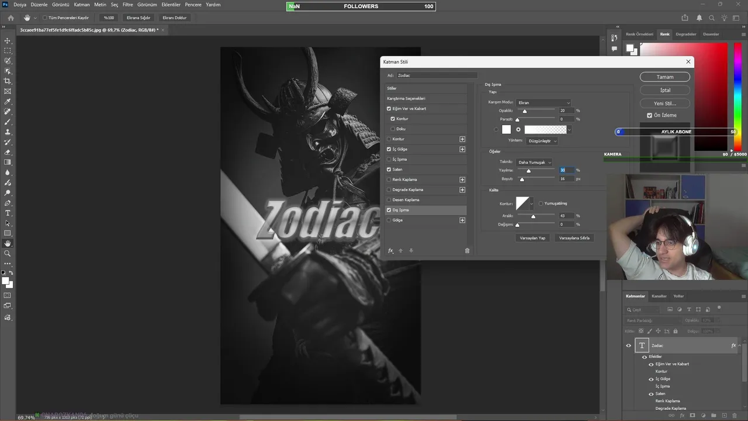The image size is (748, 421).
Task: Delete effect with Layer Style trash icon
Action: pos(467,251)
